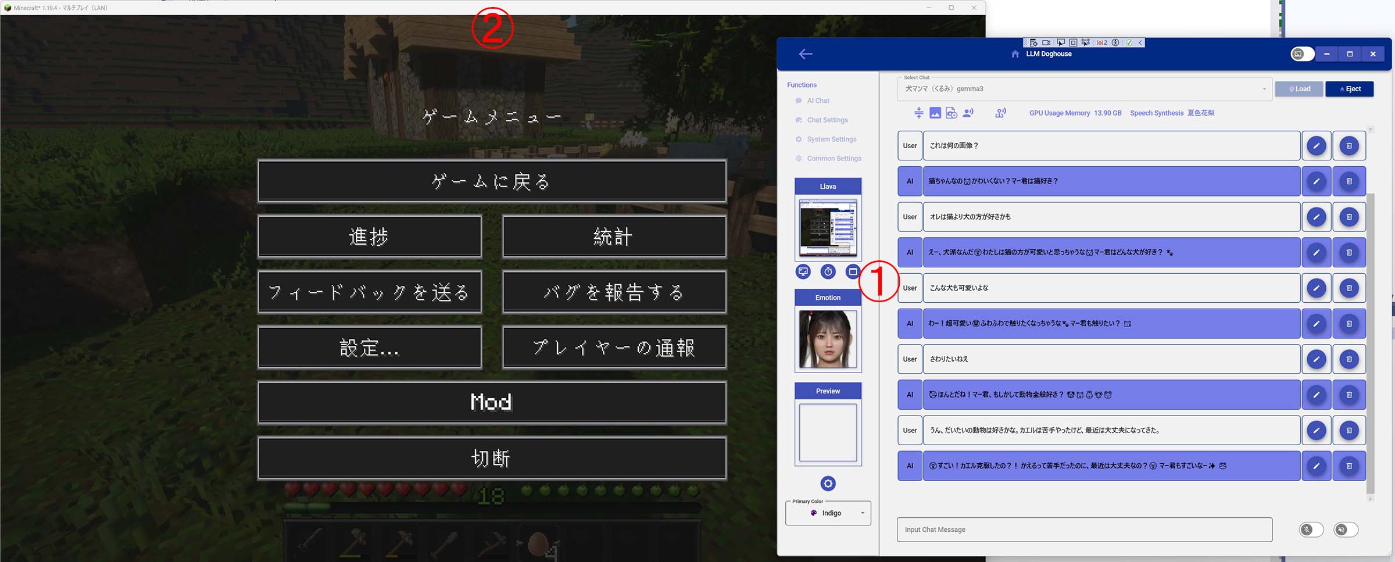Delete the message こんな犬も可愛いよな
1395x562 pixels.
[x=1349, y=288]
